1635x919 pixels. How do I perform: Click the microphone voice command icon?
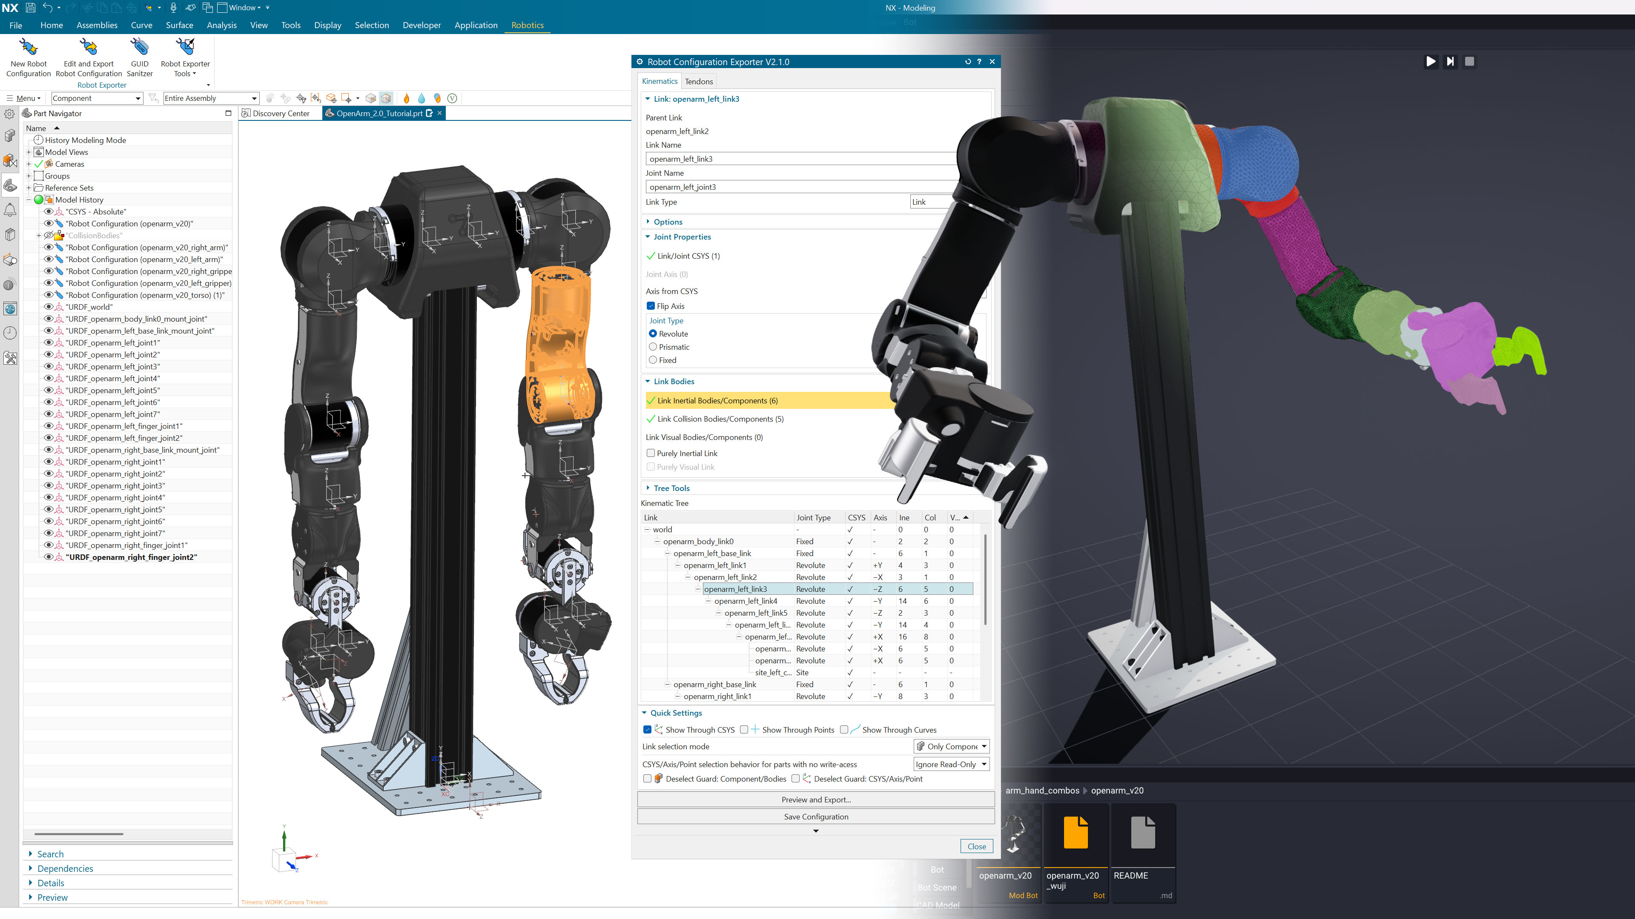173,8
